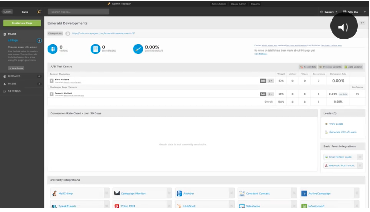The image size is (370, 212).
Task: Click the side button on the Webhook POST to URL row
Action: (x=360, y=166)
